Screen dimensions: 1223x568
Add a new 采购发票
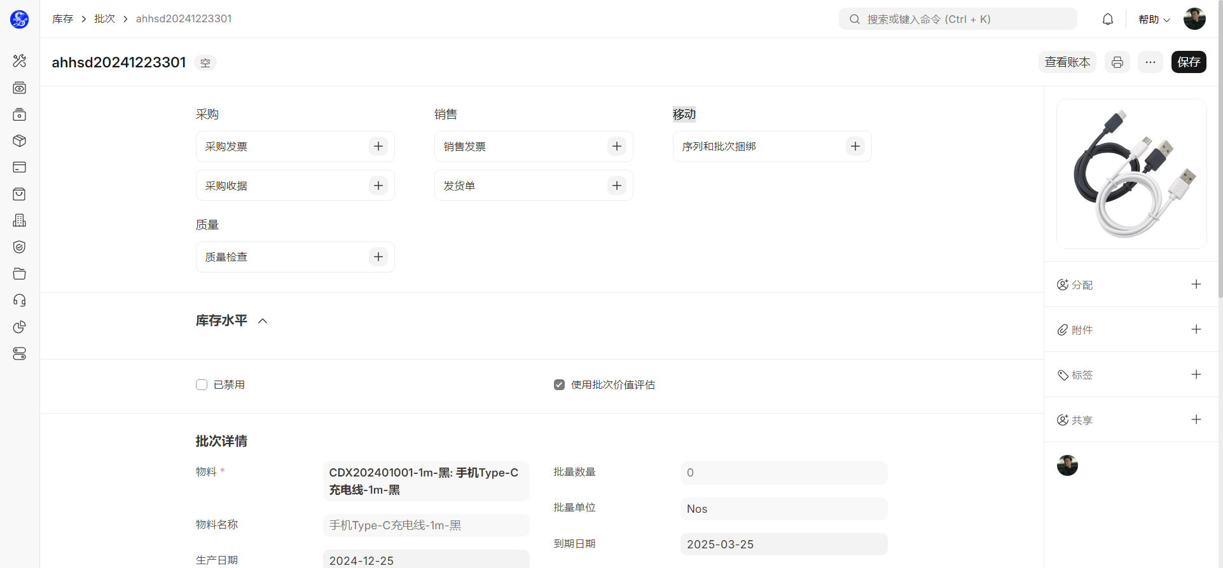pos(378,146)
